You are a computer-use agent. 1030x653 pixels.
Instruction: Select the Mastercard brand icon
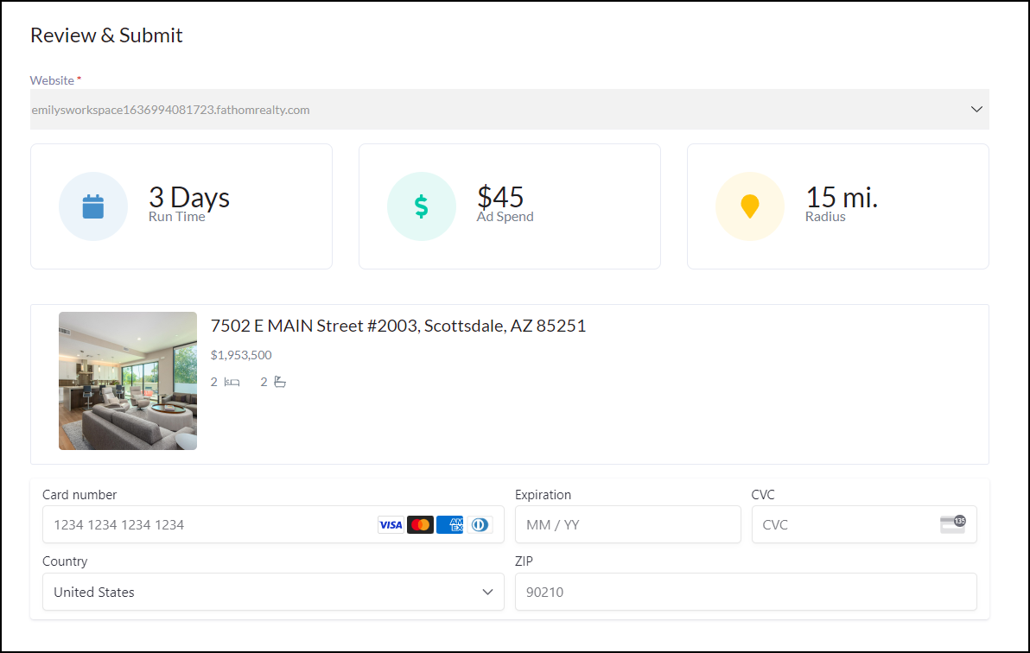pyautogui.click(x=420, y=524)
